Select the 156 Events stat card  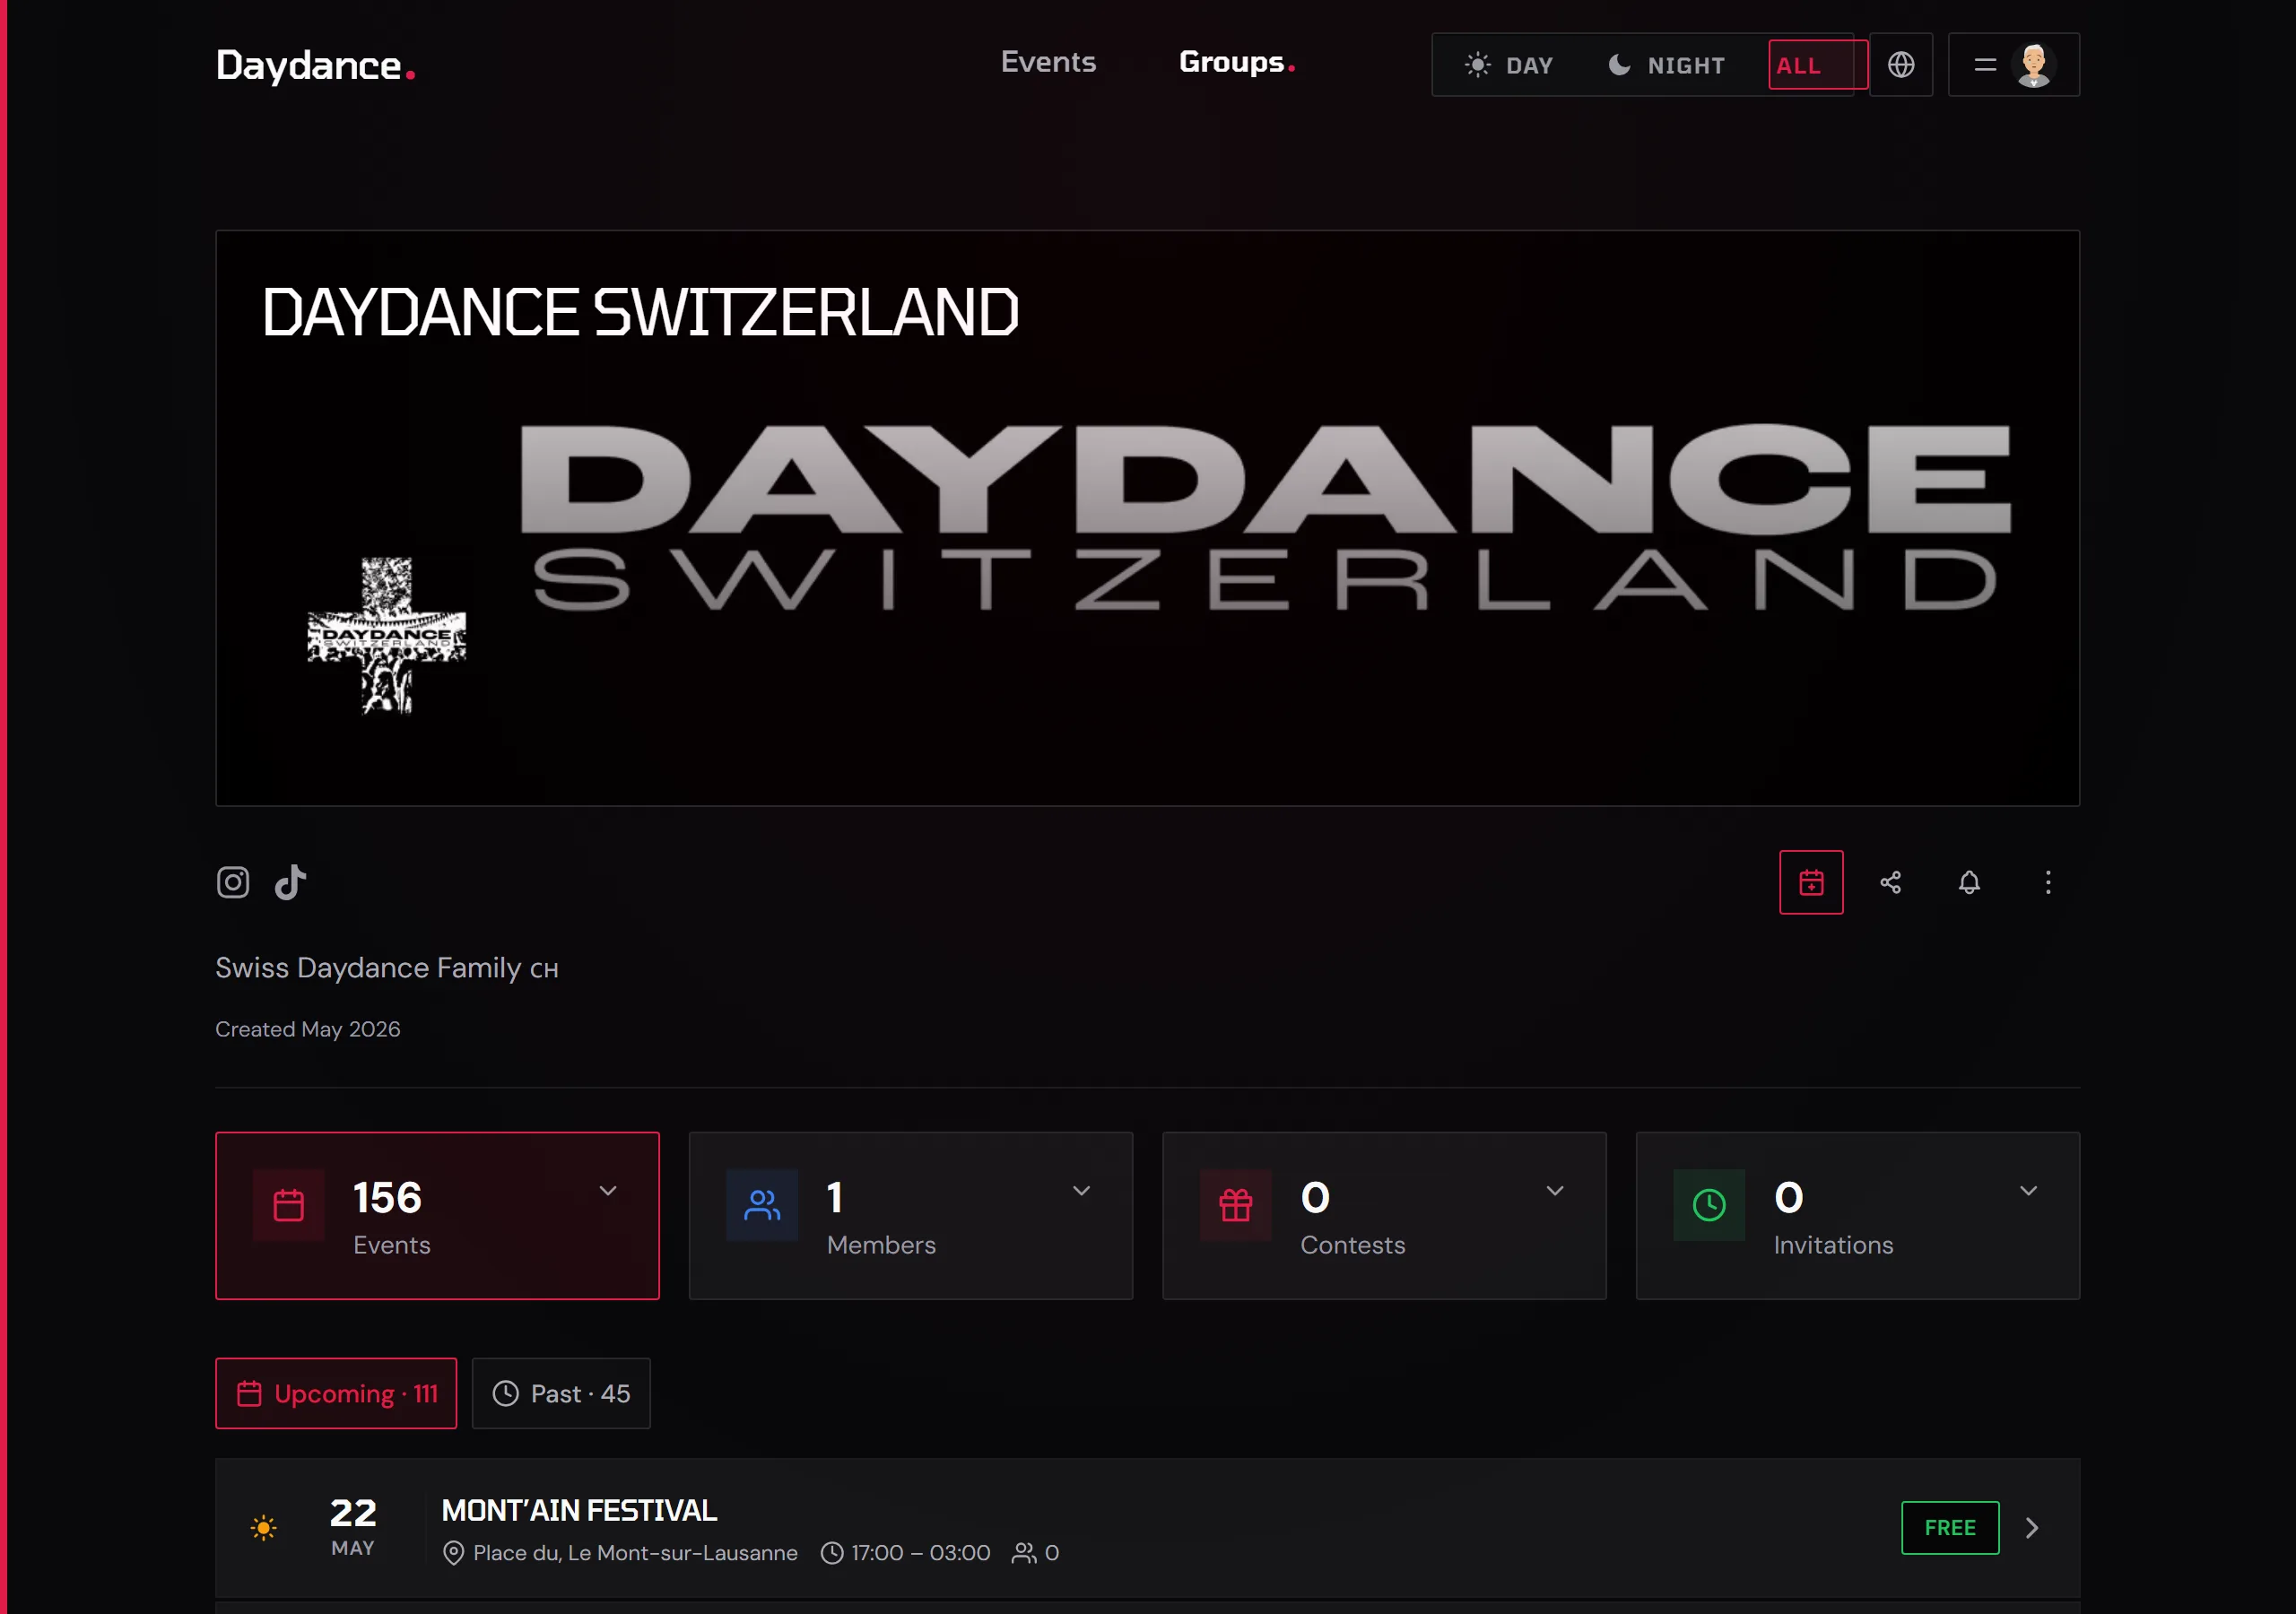[x=437, y=1216]
